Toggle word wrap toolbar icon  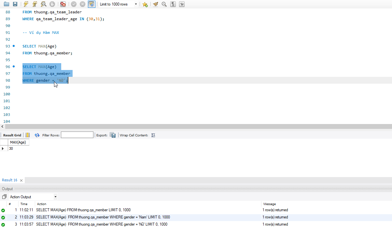coord(182,4)
